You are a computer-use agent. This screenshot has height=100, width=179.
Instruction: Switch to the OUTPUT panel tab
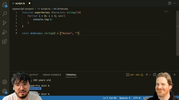click(x=34, y=75)
